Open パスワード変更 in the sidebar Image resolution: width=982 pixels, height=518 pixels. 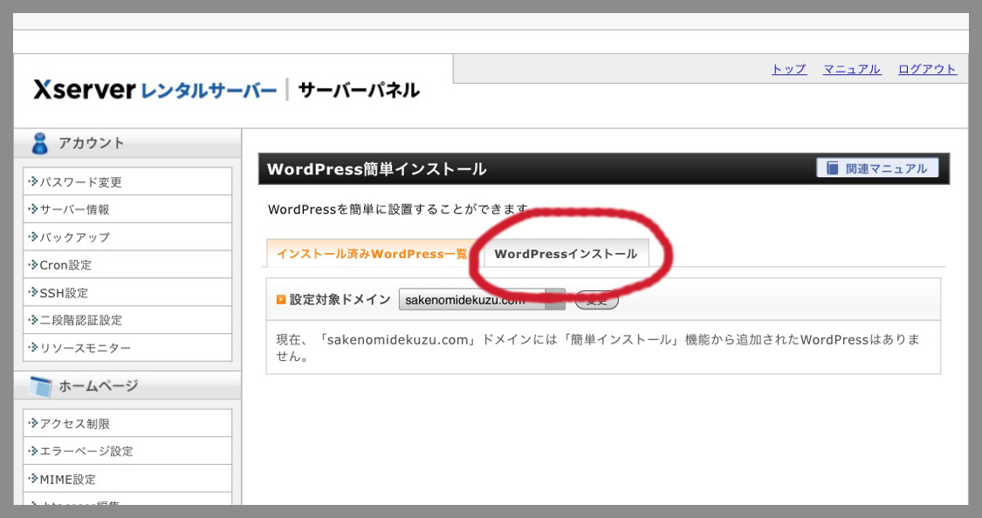[127, 181]
